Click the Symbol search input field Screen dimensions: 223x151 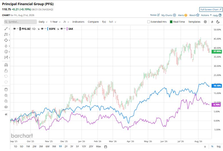tap(20, 22)
